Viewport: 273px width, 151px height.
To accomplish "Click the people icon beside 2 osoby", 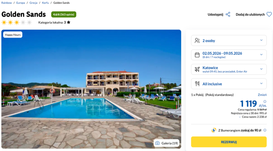I will click(197, 41).
